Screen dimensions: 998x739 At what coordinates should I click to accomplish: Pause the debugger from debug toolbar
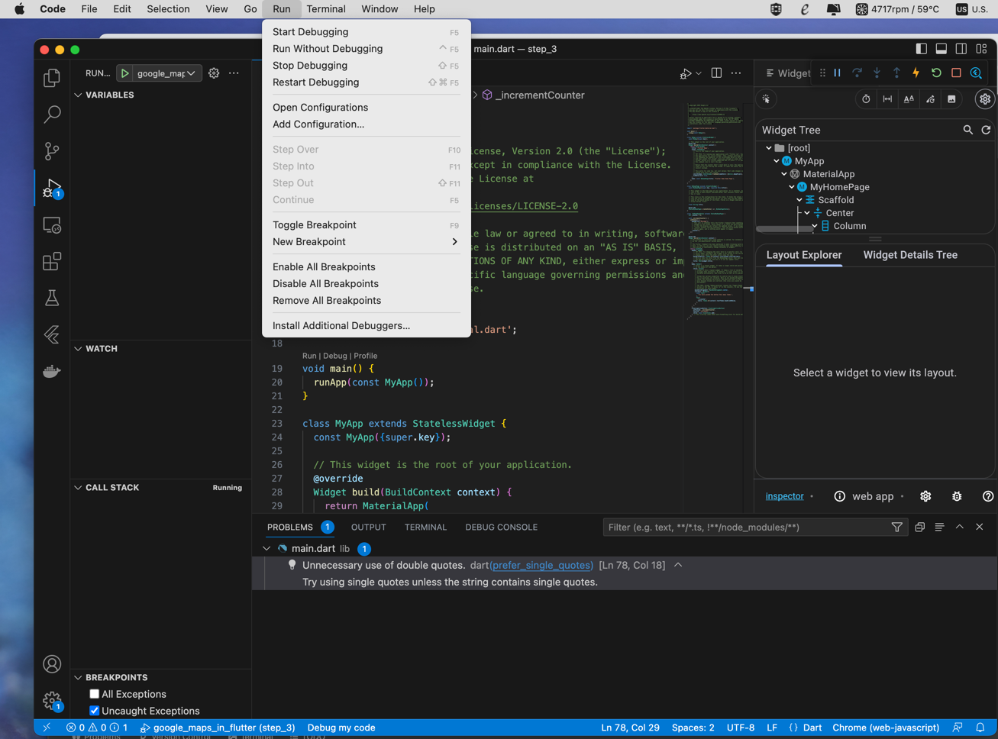coord(838,73)
